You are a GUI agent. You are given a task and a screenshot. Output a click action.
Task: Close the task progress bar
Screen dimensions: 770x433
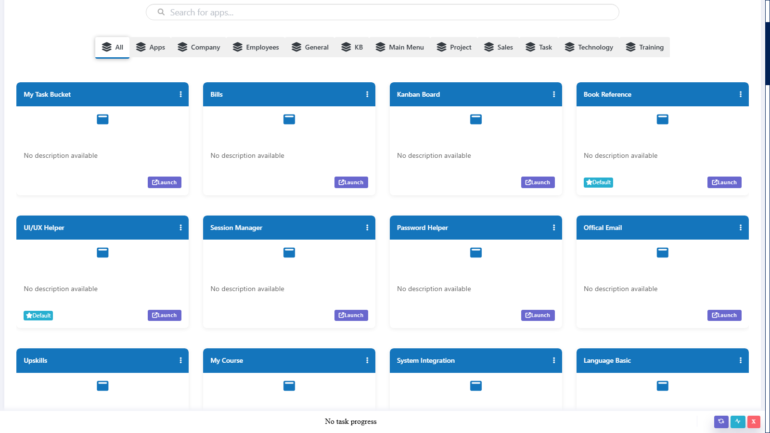pos(754,421)
